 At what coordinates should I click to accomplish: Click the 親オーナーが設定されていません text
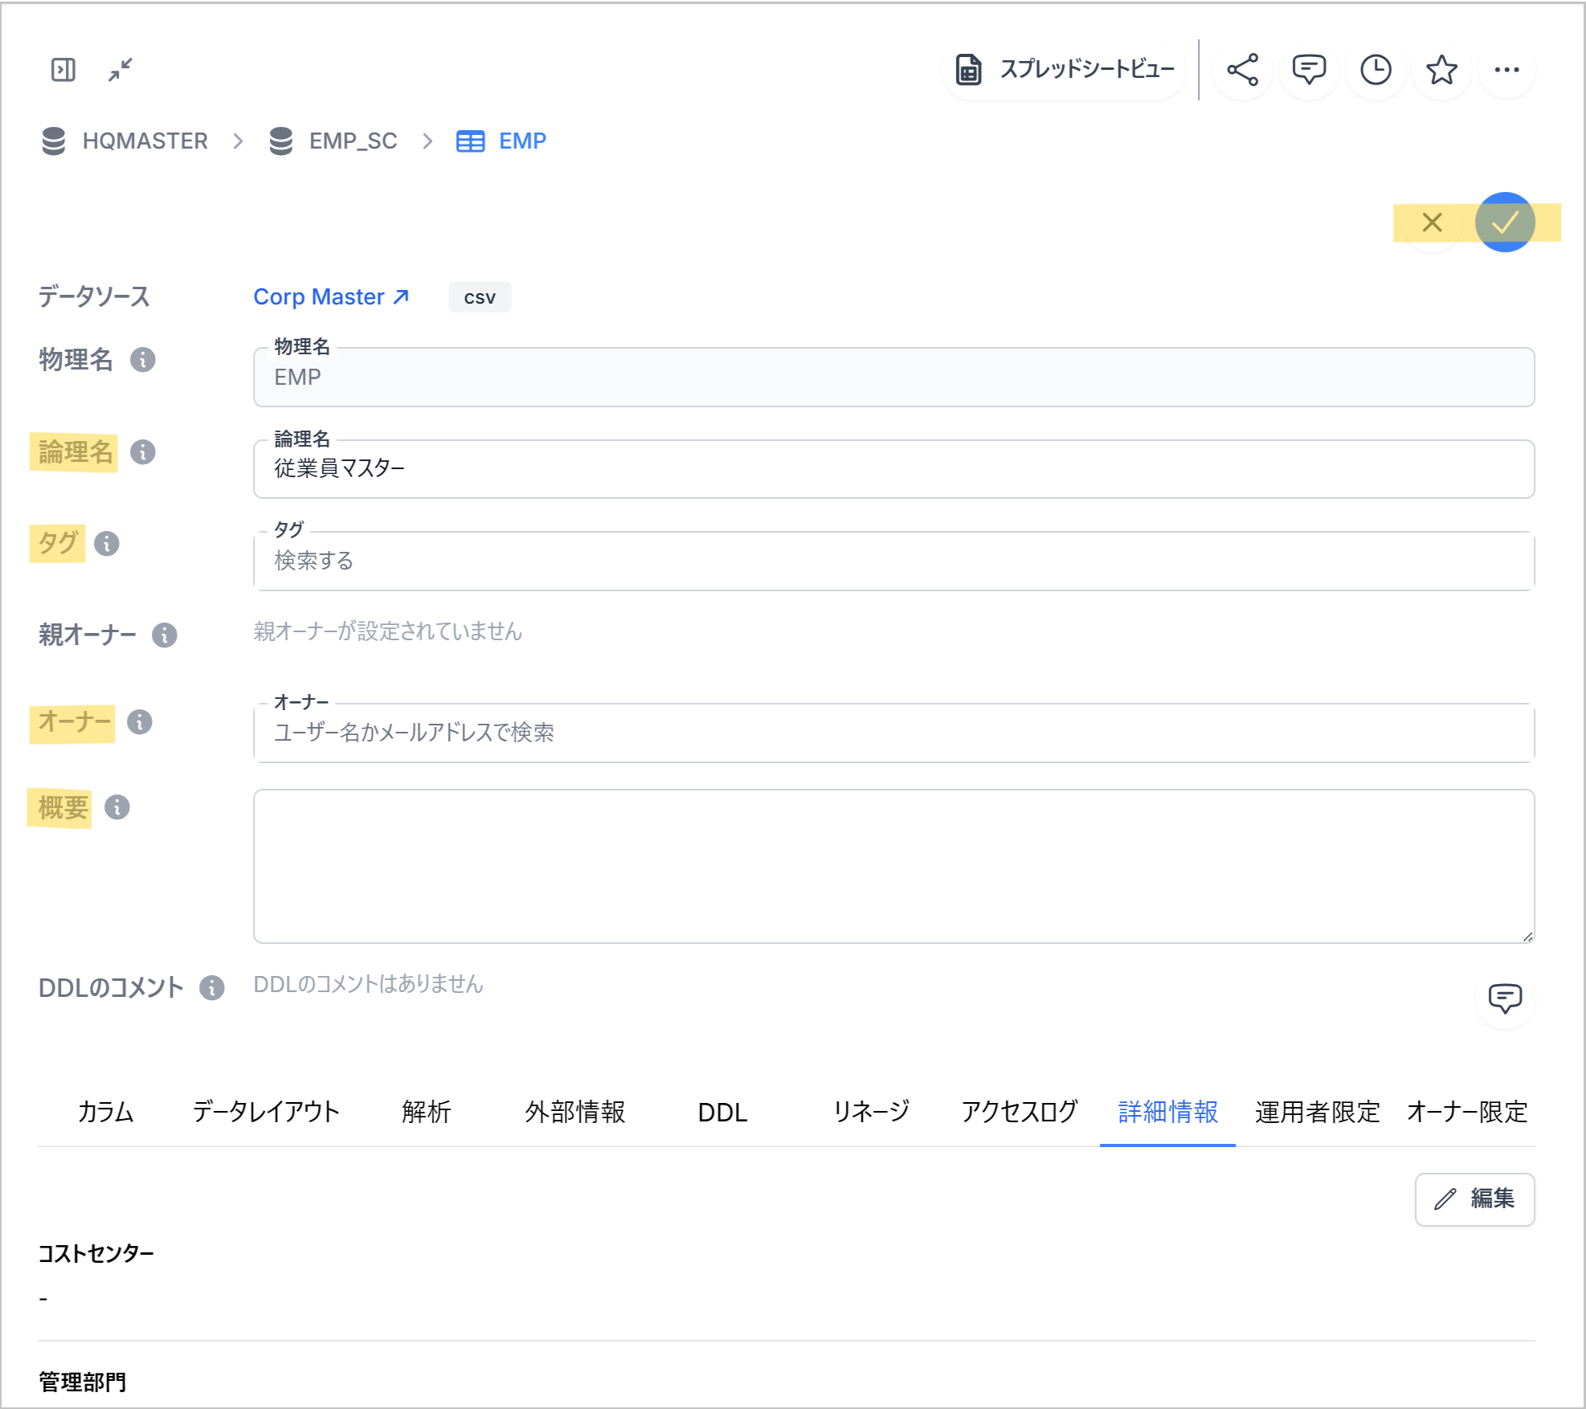[x=387, y=632]
